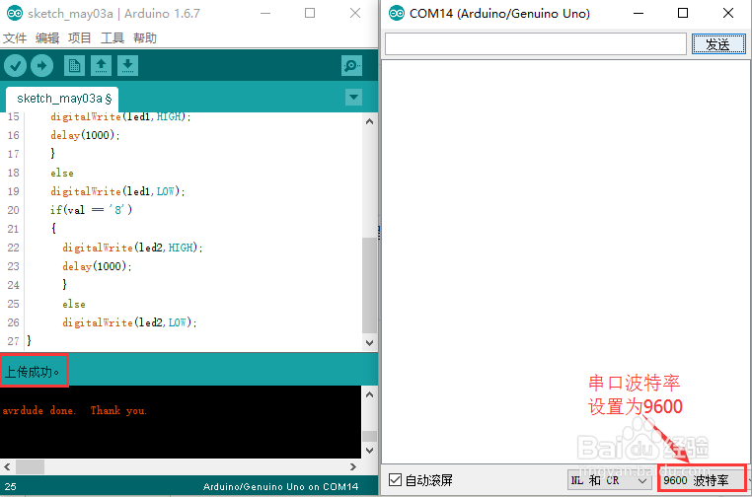752x497 pixels.
Task: Click the avrdude done. Thank you. console text
Action: (75, 410)
